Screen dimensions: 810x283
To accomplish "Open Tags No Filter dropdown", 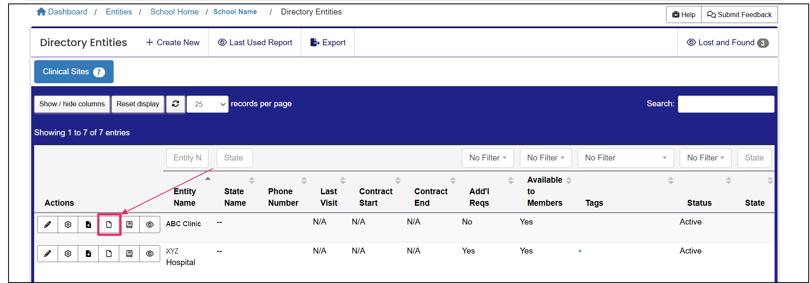I will [626, 158].
